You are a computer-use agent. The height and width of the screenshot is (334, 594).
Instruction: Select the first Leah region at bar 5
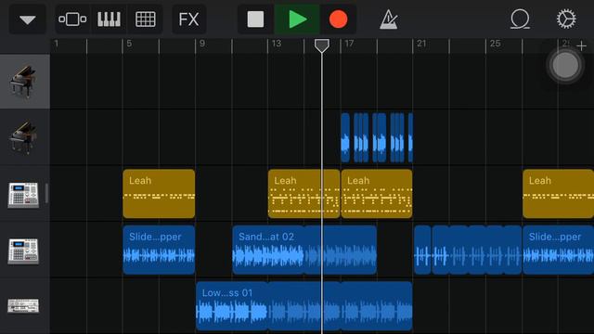159,194
